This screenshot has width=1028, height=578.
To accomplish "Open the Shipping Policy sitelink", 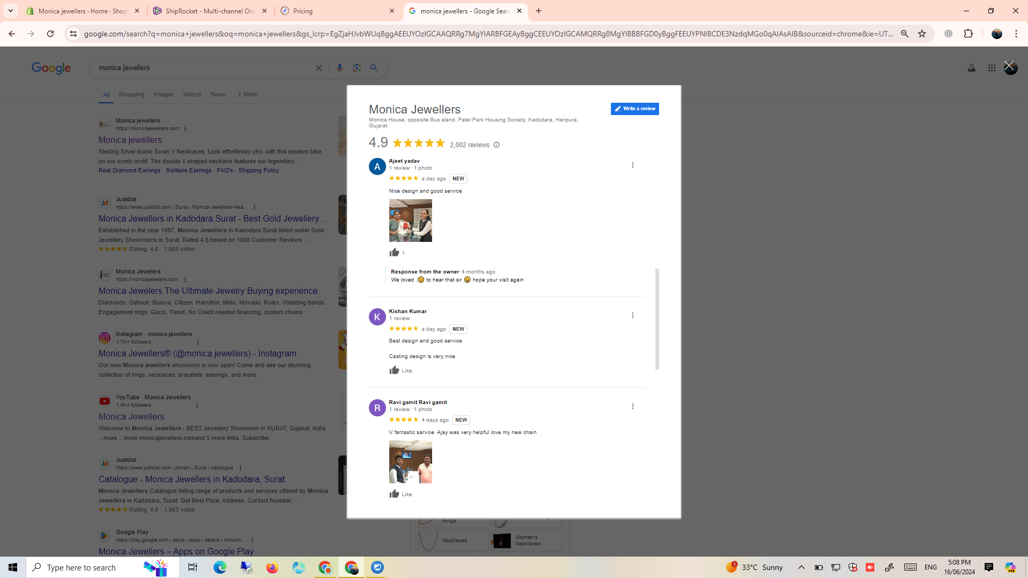I will click(x=259, y=171).
